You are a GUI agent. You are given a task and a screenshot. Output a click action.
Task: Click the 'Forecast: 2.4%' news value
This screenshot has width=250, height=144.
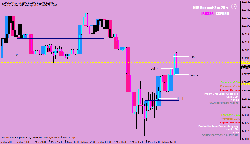coord(231,115)
